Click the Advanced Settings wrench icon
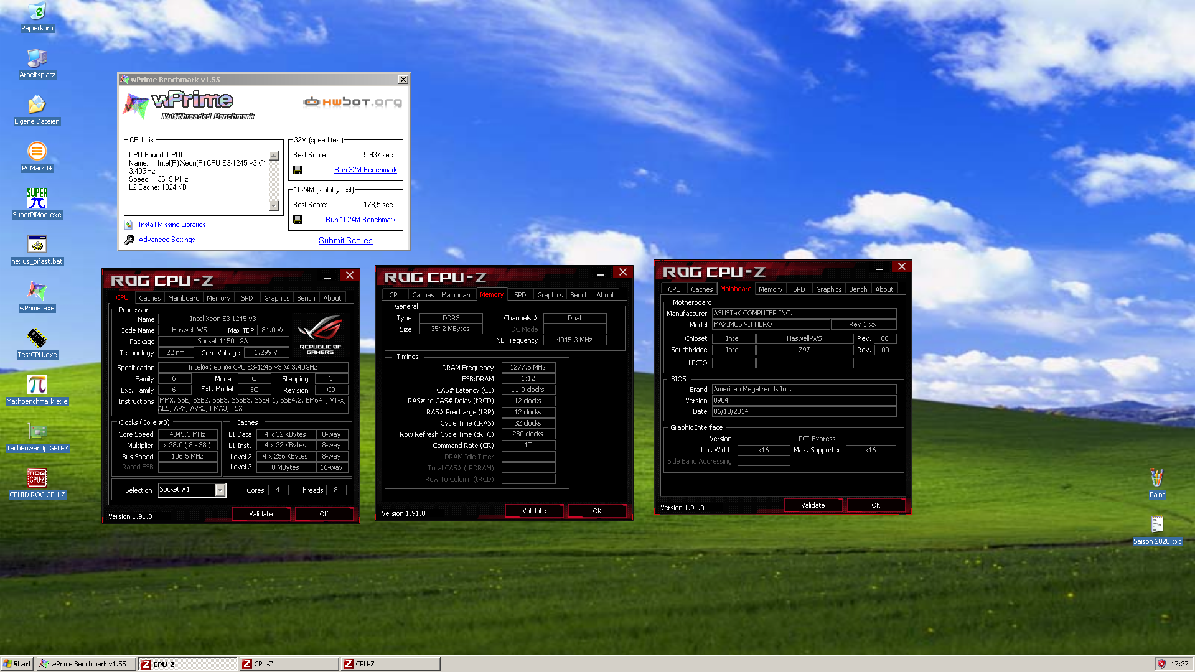Image resolution: width=1195 pixels, height=672 pixels. click(129, 240)
